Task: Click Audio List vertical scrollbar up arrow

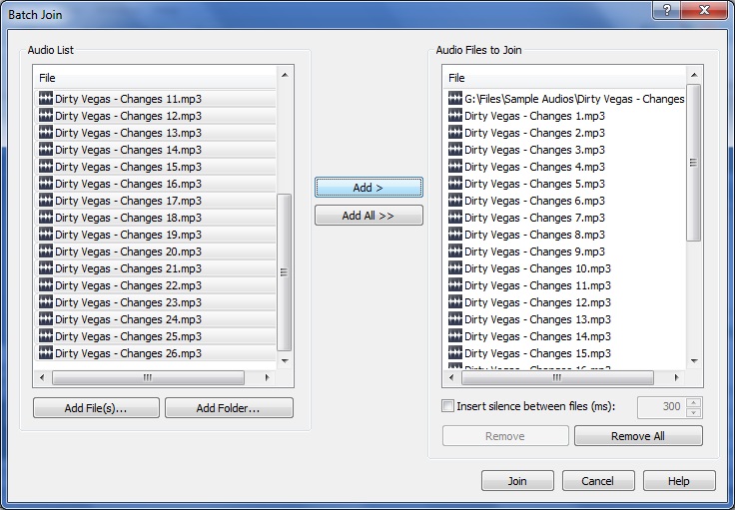Action: (x=285, y=75)
